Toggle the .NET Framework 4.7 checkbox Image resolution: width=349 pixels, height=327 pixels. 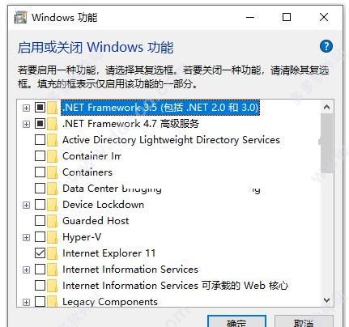40,124
